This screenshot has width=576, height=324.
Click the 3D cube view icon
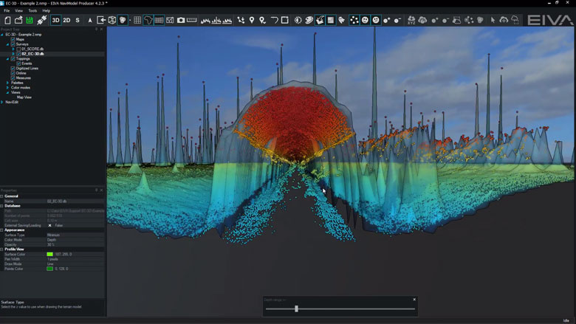[112, 20]
